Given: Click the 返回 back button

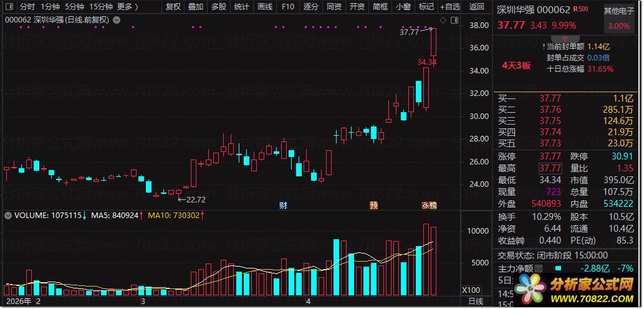Looking at the screenshot, I should click(x=476, y=7).
